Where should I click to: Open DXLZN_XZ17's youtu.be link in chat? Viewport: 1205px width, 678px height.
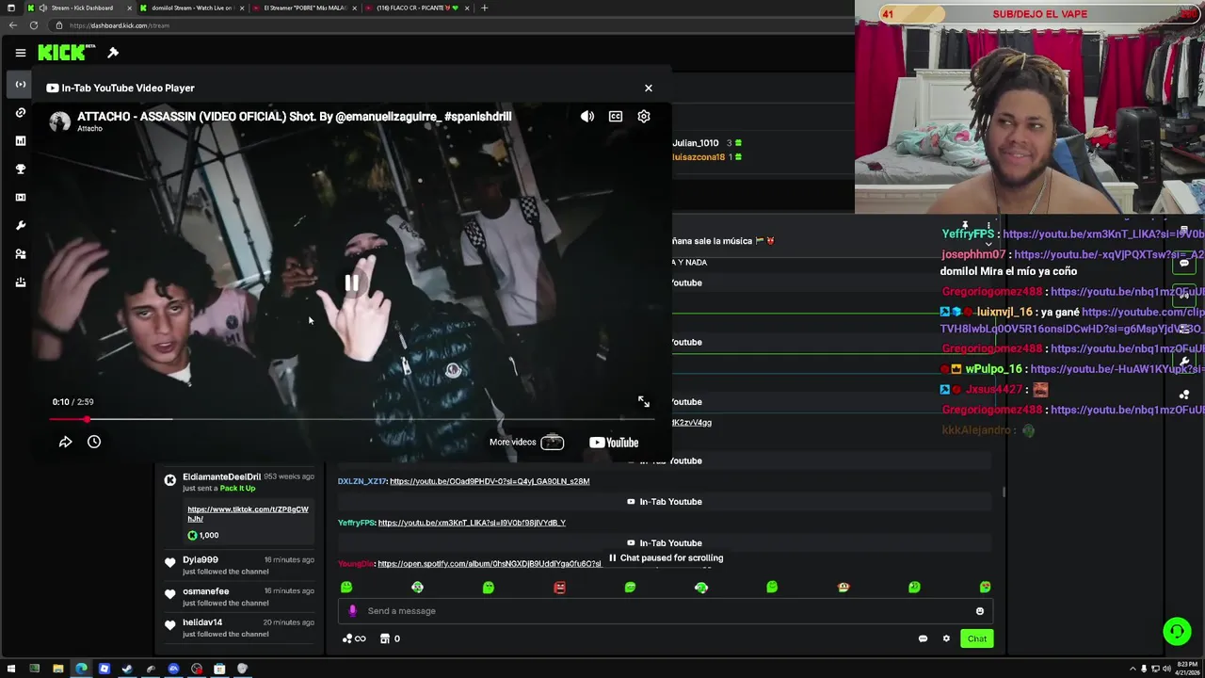(490, 481)
